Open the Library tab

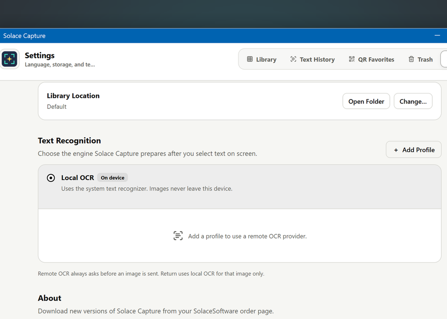262,59
